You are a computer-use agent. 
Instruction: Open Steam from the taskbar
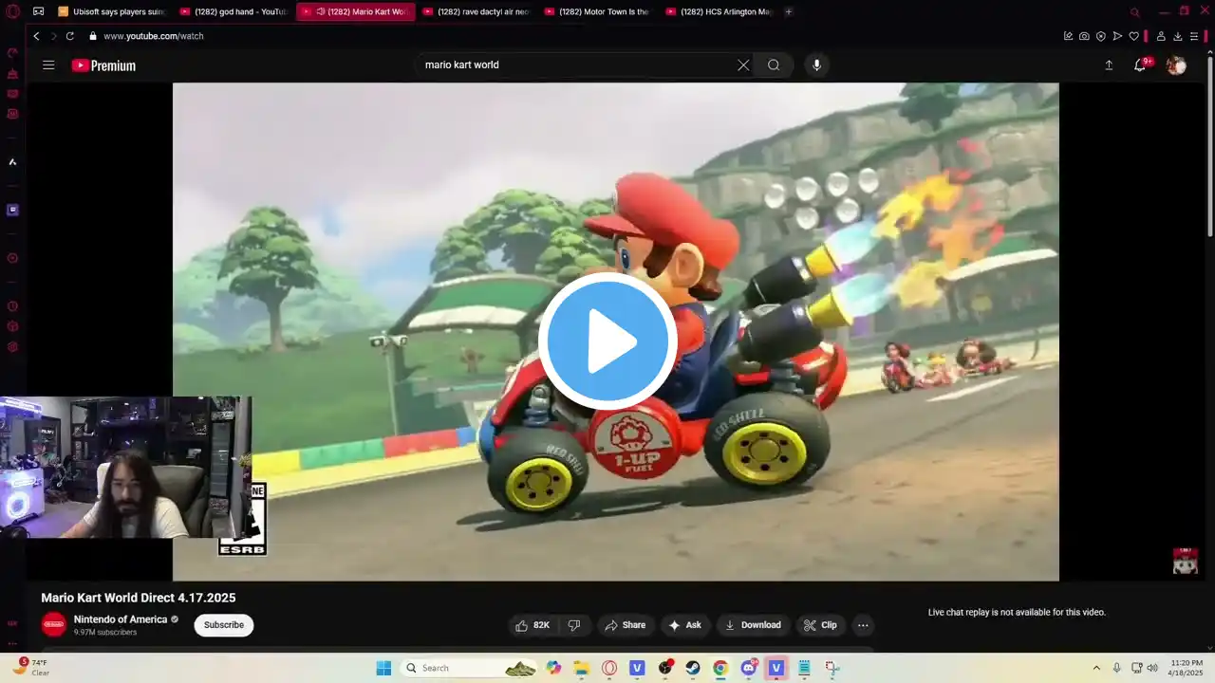693,668
